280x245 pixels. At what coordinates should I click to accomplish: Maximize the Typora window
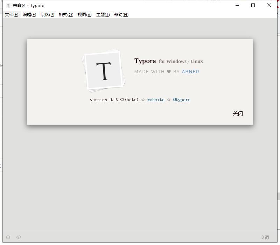click(253, 5)
